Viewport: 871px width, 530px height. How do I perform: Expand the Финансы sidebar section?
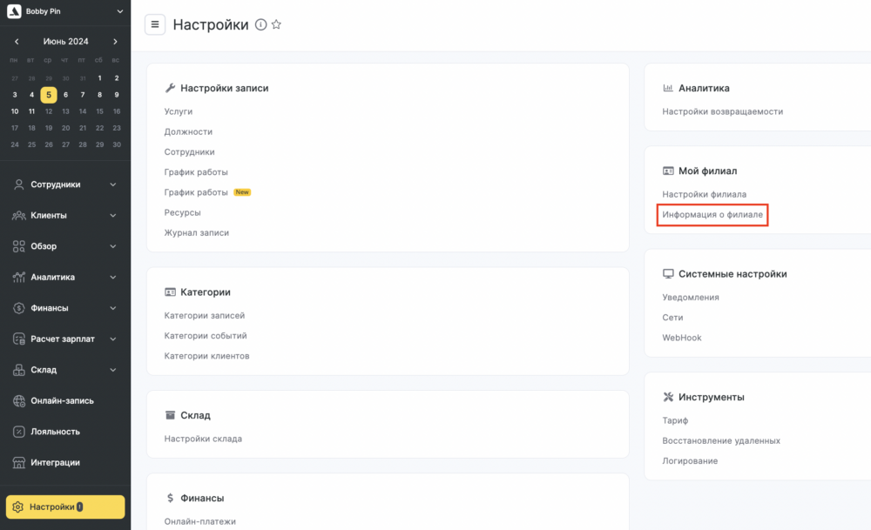[113, 308]
